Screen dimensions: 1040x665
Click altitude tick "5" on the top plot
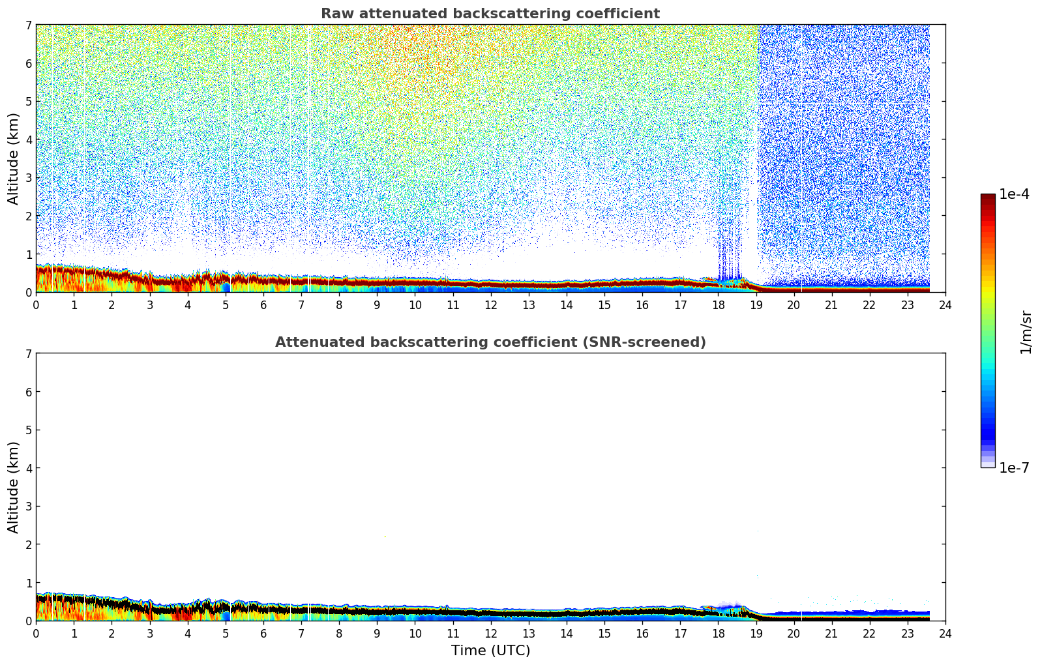[x=28, y=101]
